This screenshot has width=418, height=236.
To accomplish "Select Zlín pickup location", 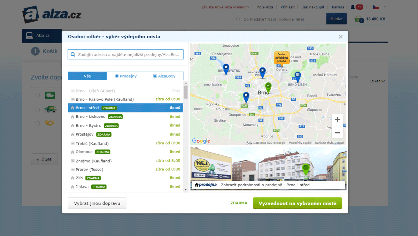I will point(125,178).
